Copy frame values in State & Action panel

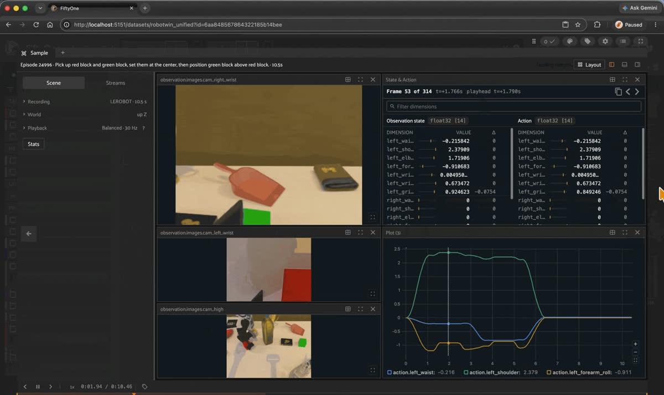(x=618, y=92)
